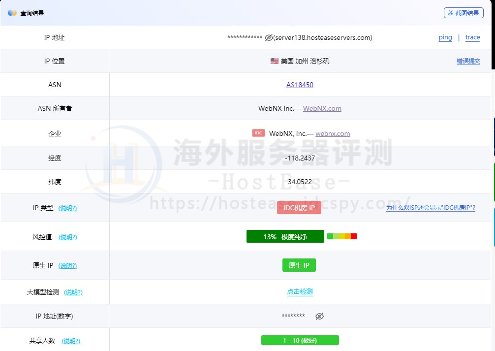This screenshot has width=495, height=351.
Task: Open 说明 help beside 共享人数
Action: 71,341
